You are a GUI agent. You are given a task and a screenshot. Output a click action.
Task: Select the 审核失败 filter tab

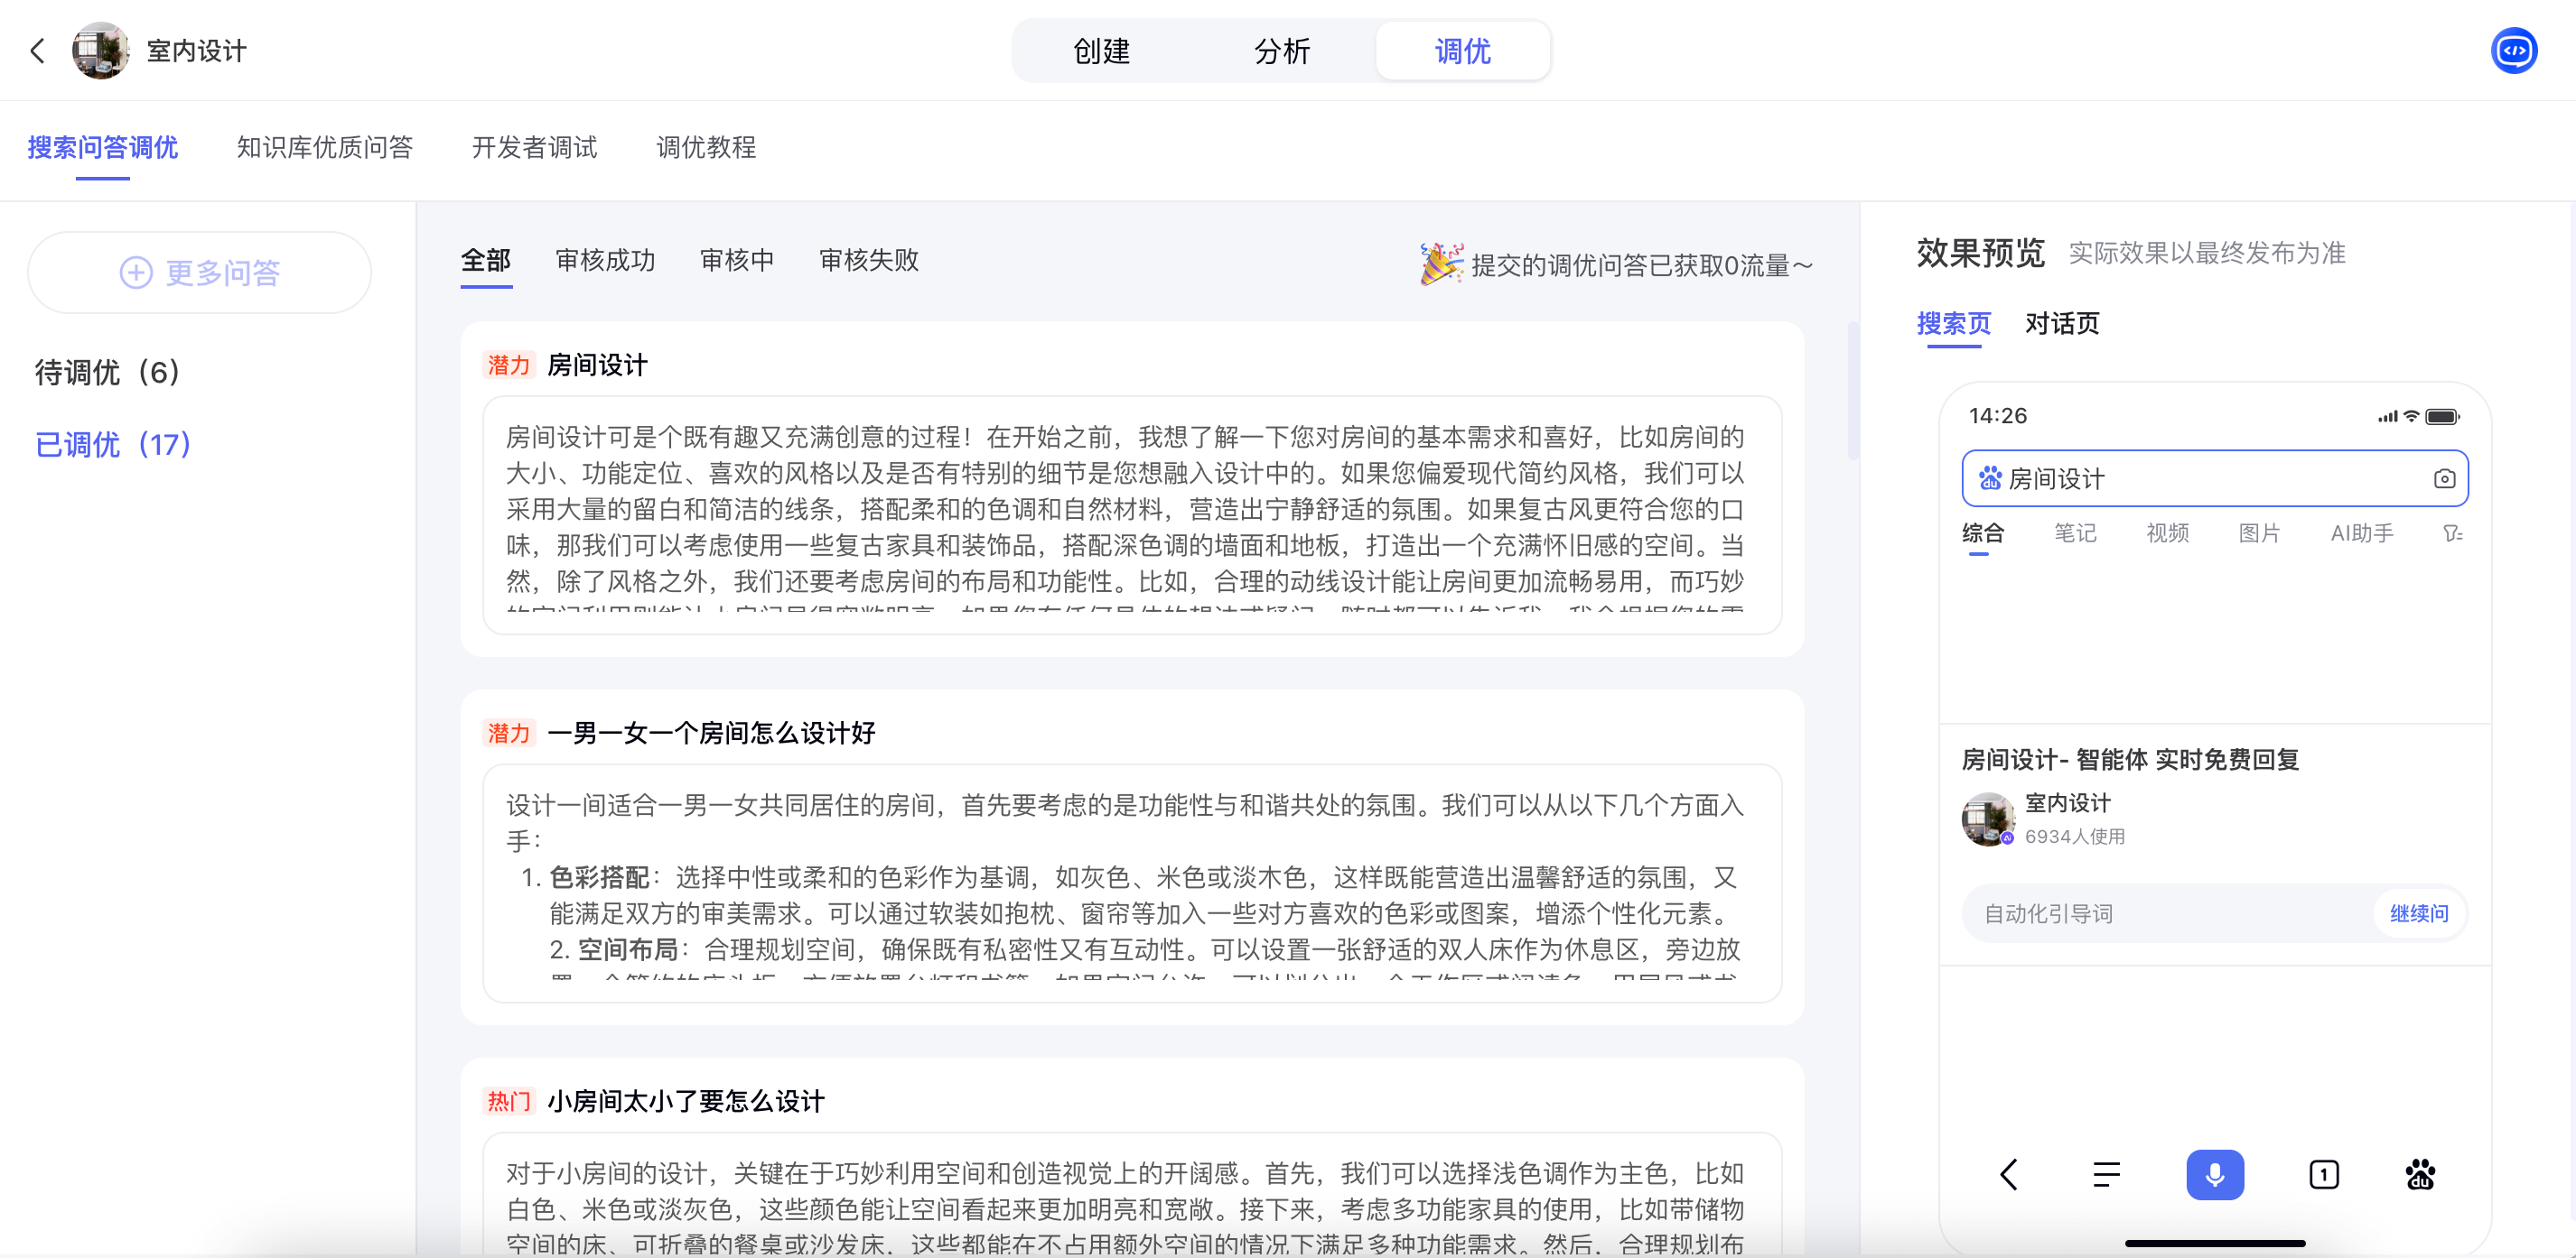point(868,261)
